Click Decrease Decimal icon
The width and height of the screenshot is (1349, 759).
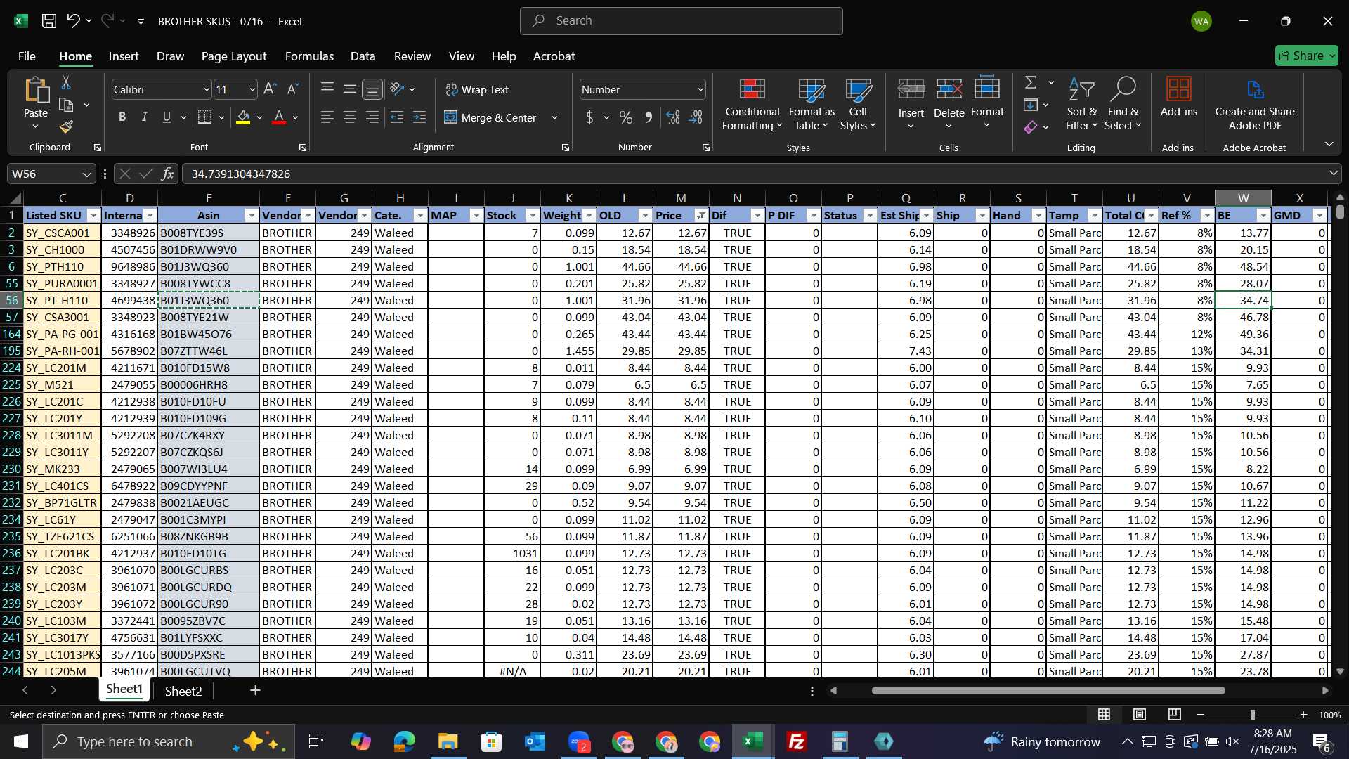[696, 117]
